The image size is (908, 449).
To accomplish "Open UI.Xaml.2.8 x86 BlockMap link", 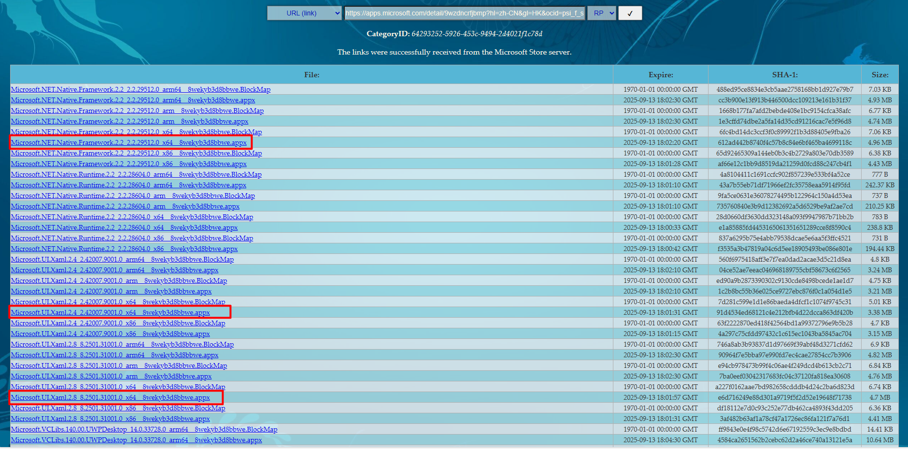I will [x=118, y=408].
